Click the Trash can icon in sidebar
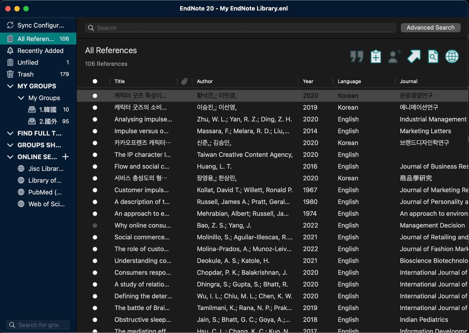 (10, 74)
